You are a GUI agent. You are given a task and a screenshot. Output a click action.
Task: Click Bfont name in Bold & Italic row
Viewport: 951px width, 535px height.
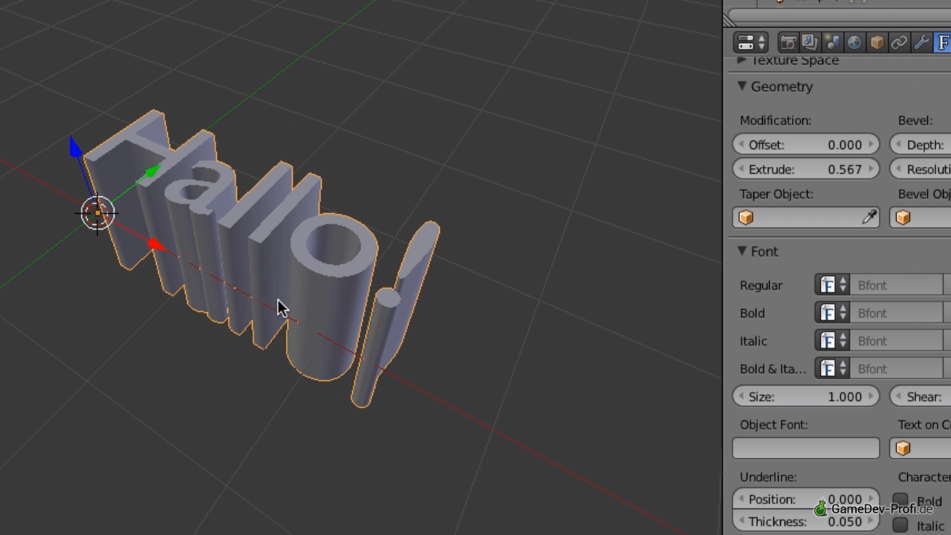click(897, 369)
